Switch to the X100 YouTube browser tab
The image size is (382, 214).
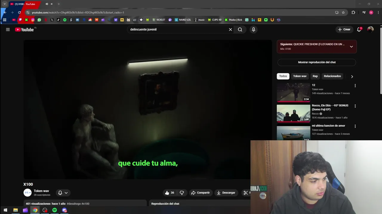[x=25, y=4]
